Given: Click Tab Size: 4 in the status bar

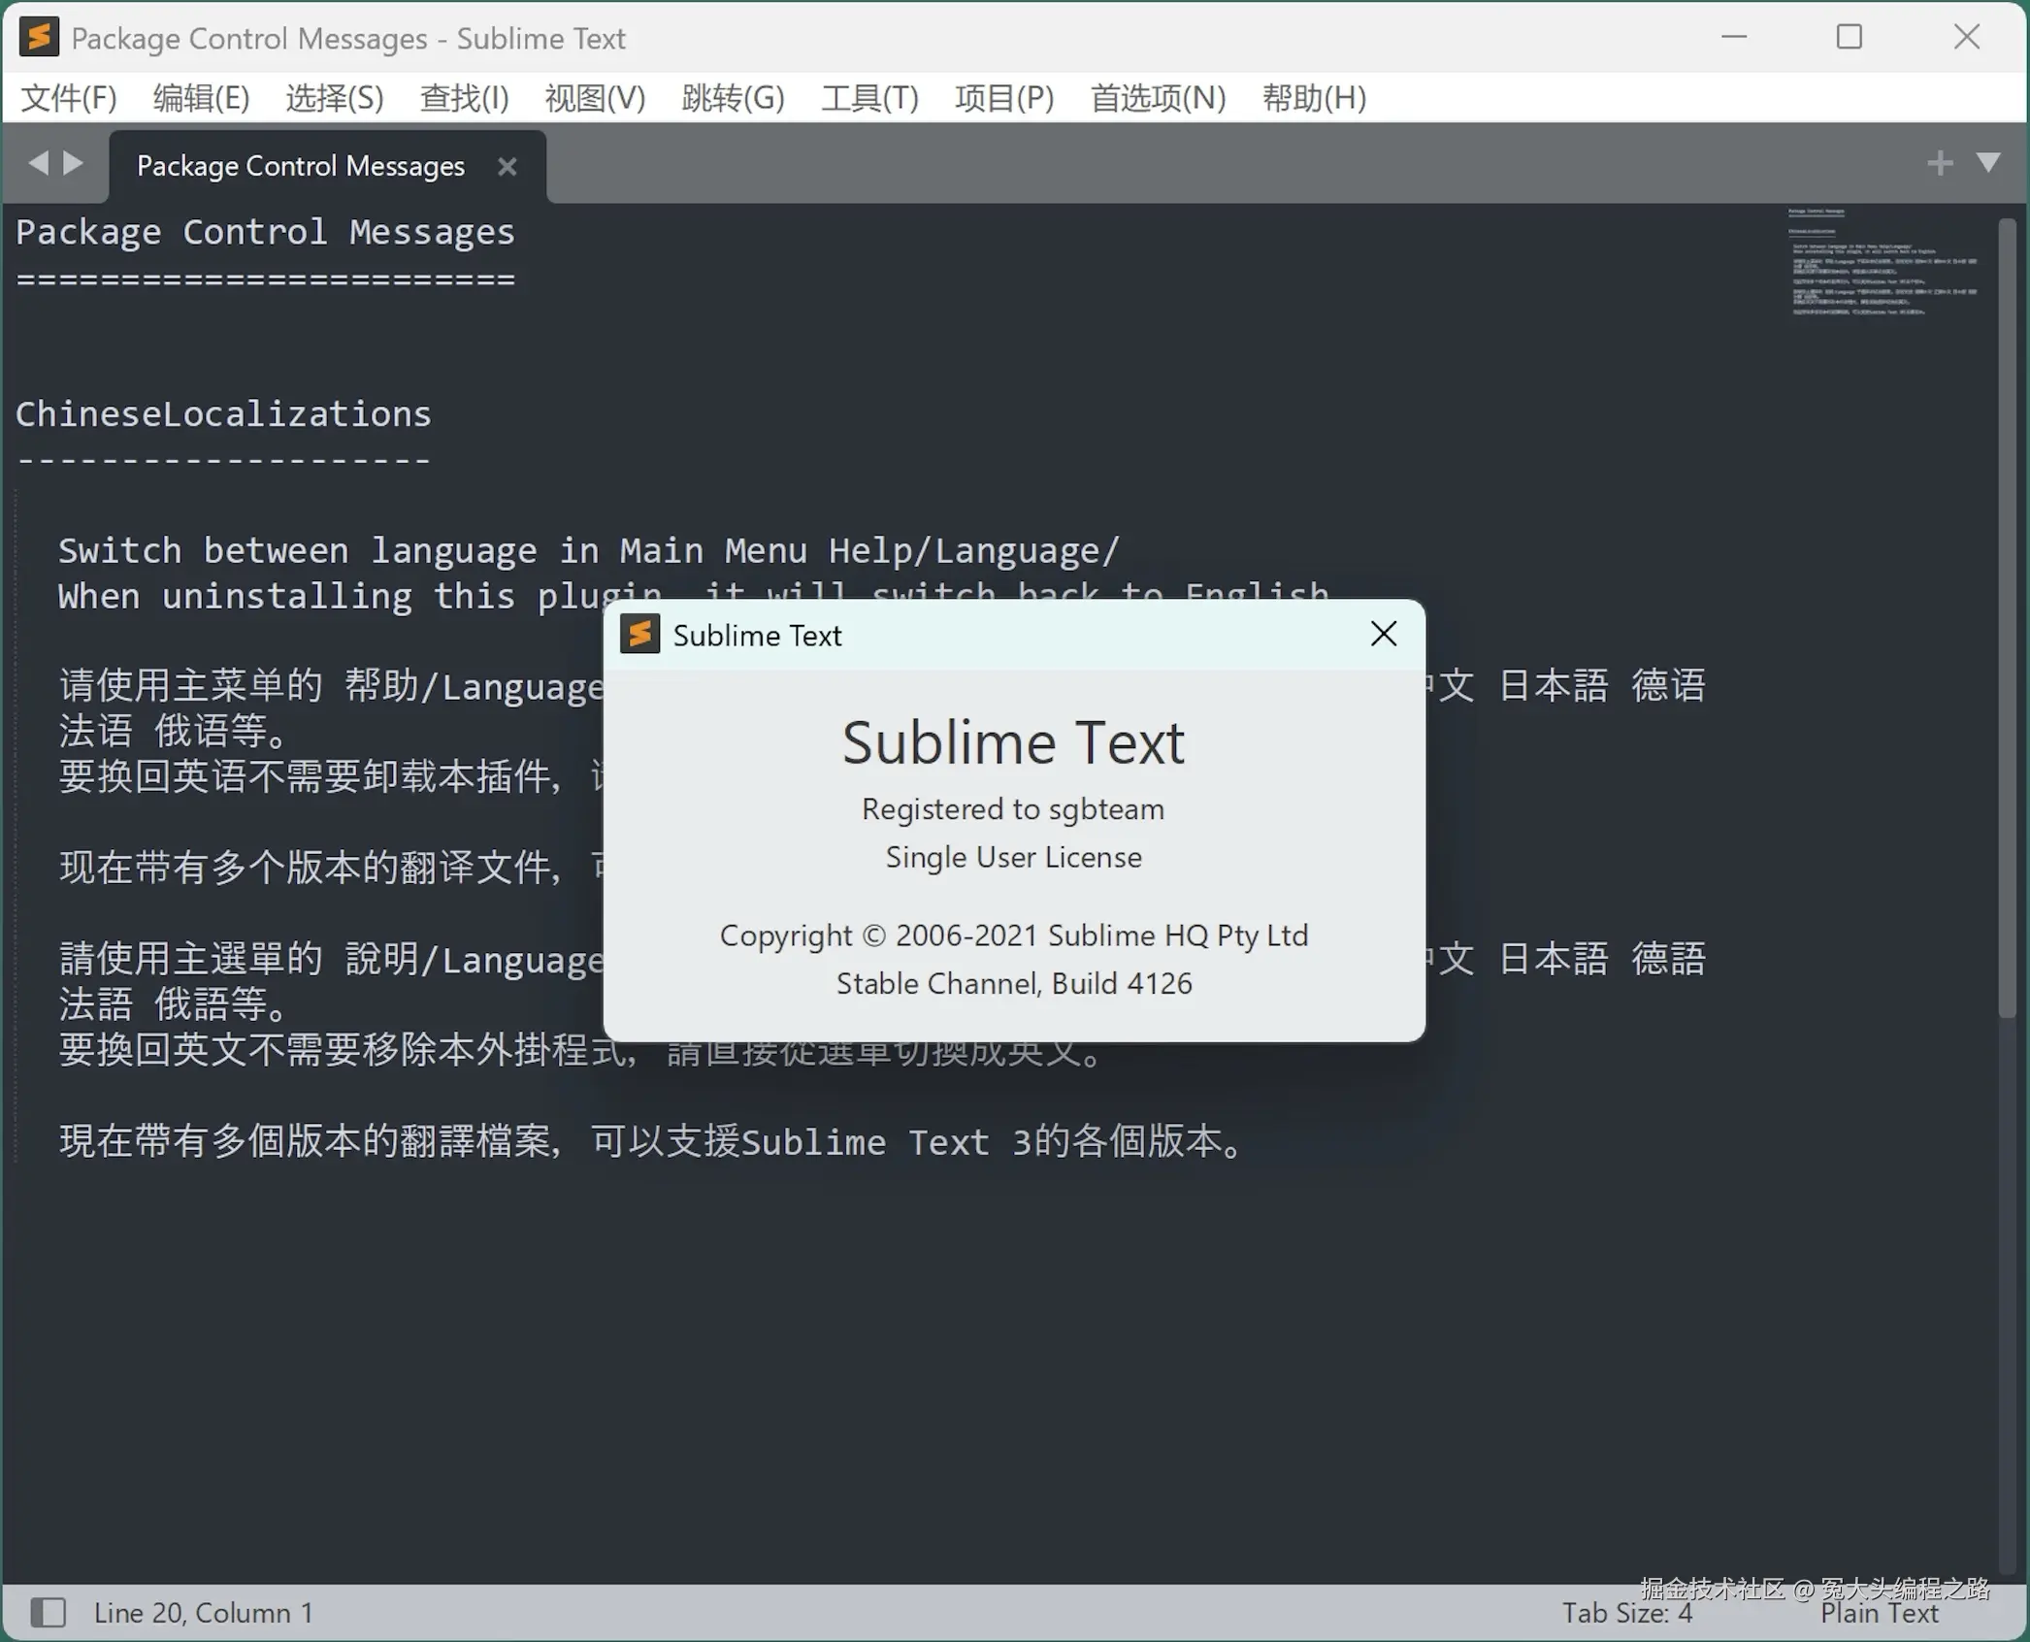Looking at the screenshot, I should 1626,1613.
